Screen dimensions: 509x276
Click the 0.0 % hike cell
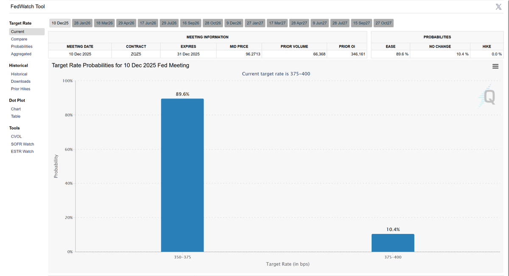(487, 54)
